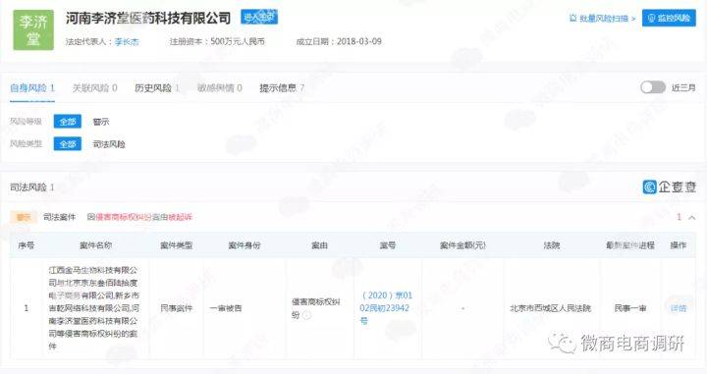Open case number (2020)京0102民初23942号 link
The height and width of the screenshot is (374, 707).
[386, 308]
